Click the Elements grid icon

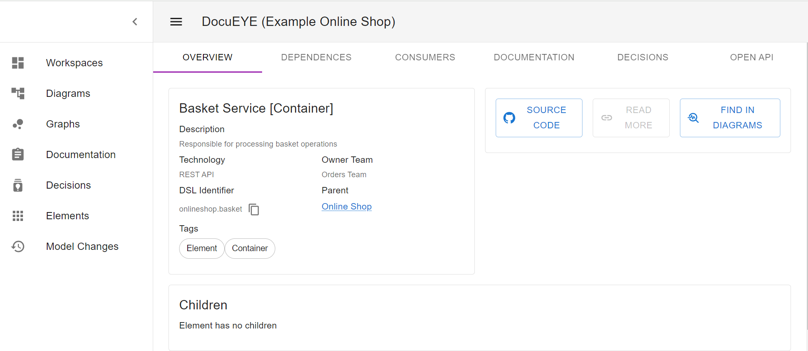click(18, 216)
